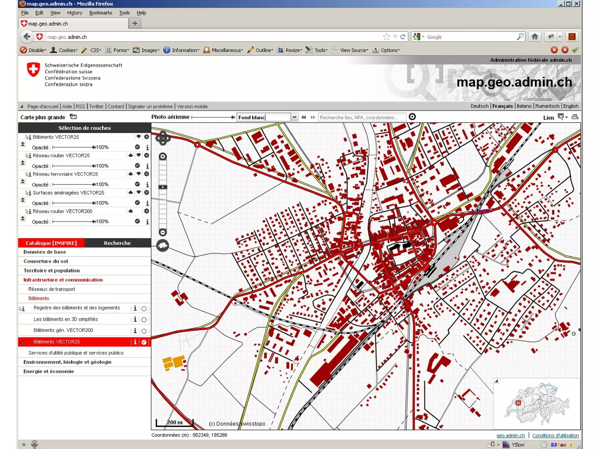
Task: Click the geolocation target icon by search
Action: click(412, 117)
